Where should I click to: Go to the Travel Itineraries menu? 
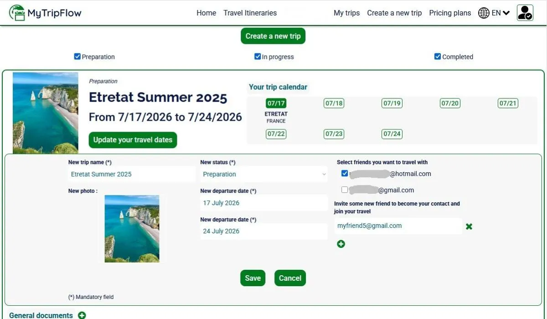pyautogui.click(x=250, y=13)
